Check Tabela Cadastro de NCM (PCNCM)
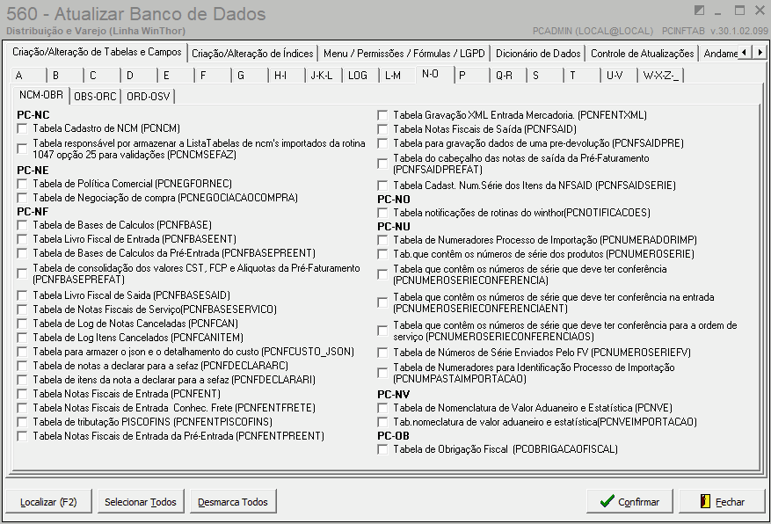This screenshot has width=771, height=524. pyautogui.click(x=22, y=128)
